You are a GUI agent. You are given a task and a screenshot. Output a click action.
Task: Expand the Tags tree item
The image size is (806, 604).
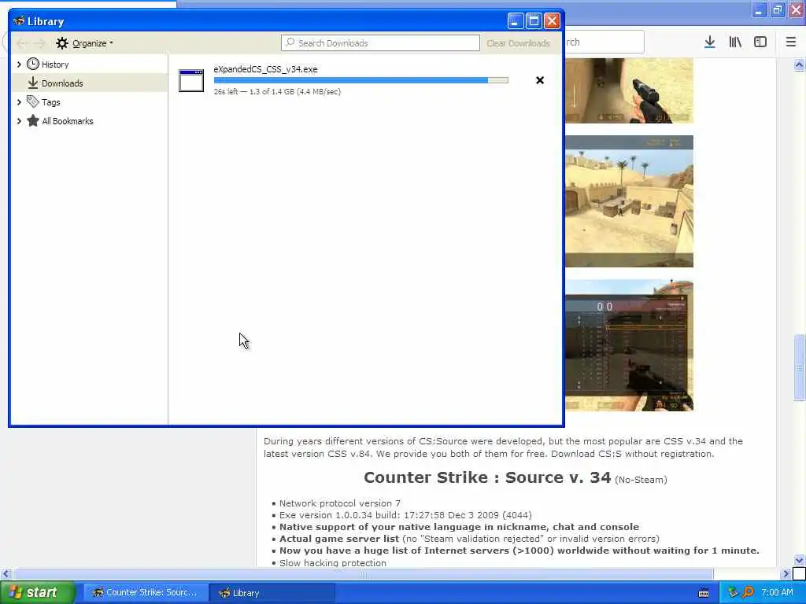19,102
